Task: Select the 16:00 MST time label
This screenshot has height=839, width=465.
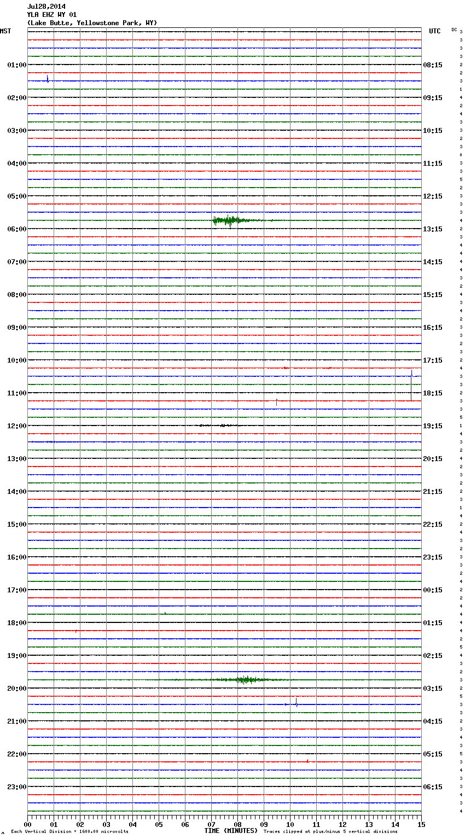Action: tap(17, 557)
